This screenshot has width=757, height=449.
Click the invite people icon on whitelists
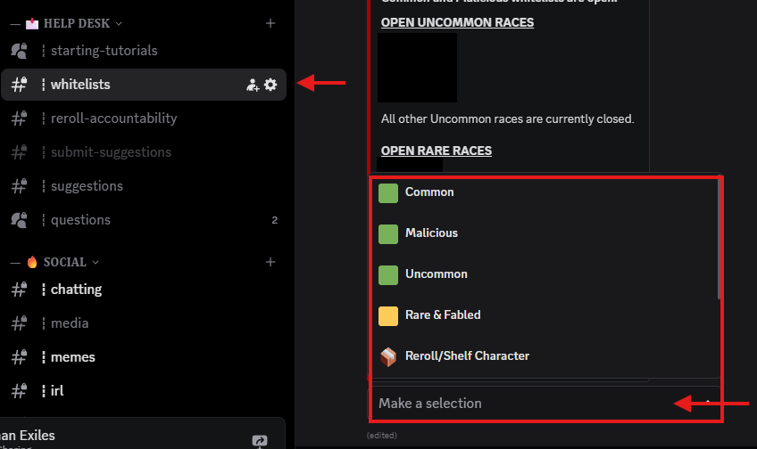(x=253, y=85)
